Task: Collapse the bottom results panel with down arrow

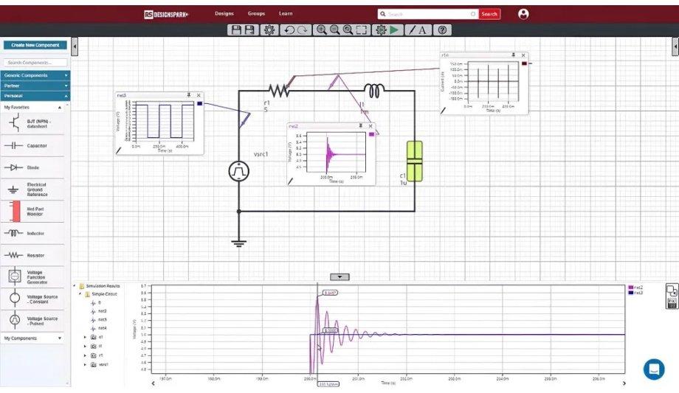Action: coord(339,277)
